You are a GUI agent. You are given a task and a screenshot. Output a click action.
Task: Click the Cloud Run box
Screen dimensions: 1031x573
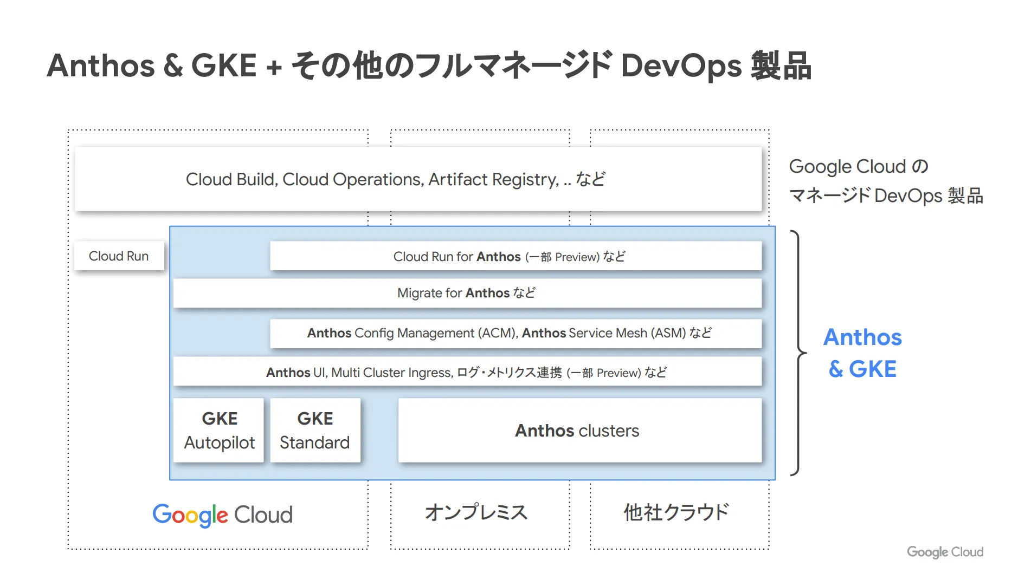(119, 256)
